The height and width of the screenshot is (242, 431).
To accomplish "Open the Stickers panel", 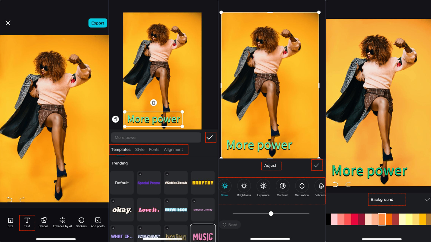I will pyautogui.click(x=81, y=223).
